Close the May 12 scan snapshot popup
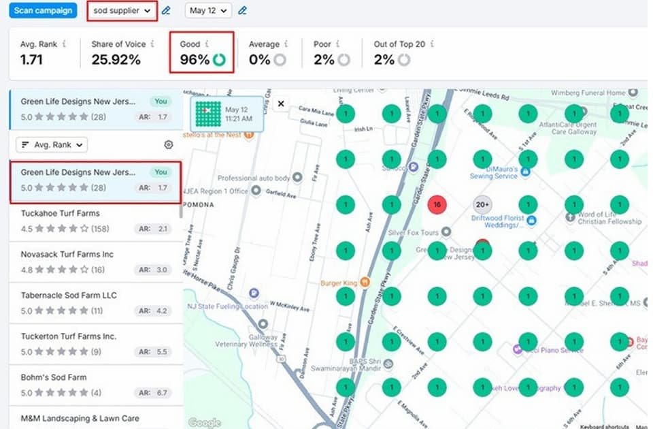 (281, 104)
